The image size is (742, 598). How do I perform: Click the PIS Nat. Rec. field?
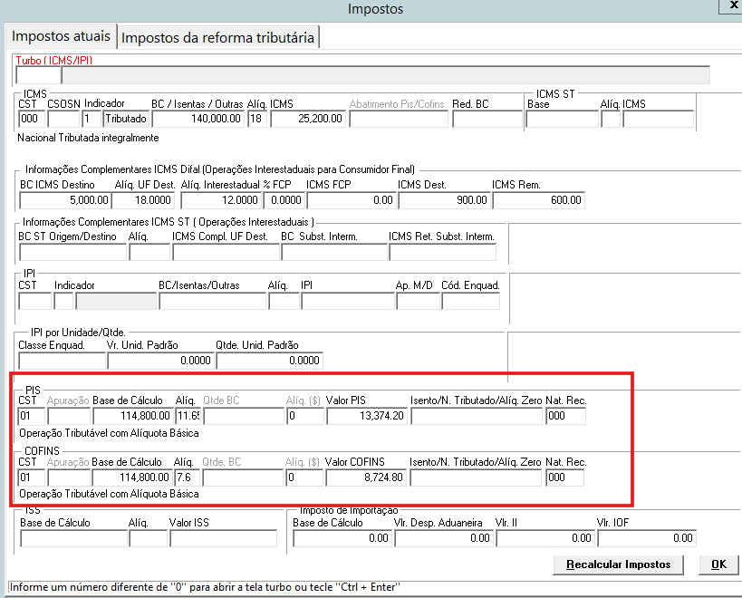coord(565,416)
